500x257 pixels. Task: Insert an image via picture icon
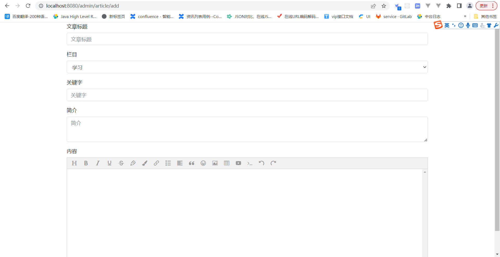click(215, 163)
